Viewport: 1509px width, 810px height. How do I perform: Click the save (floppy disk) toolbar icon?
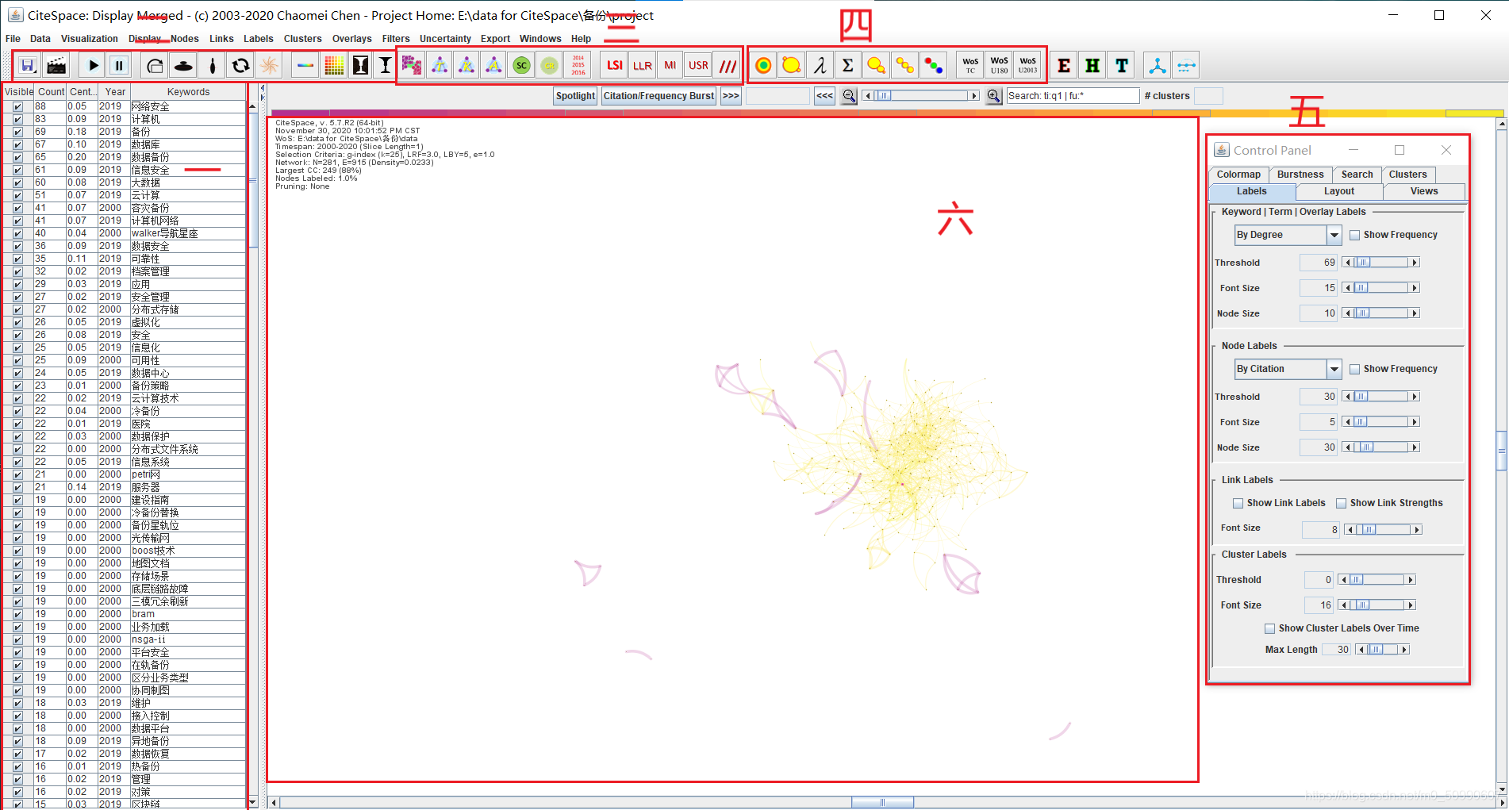(28, 66)
